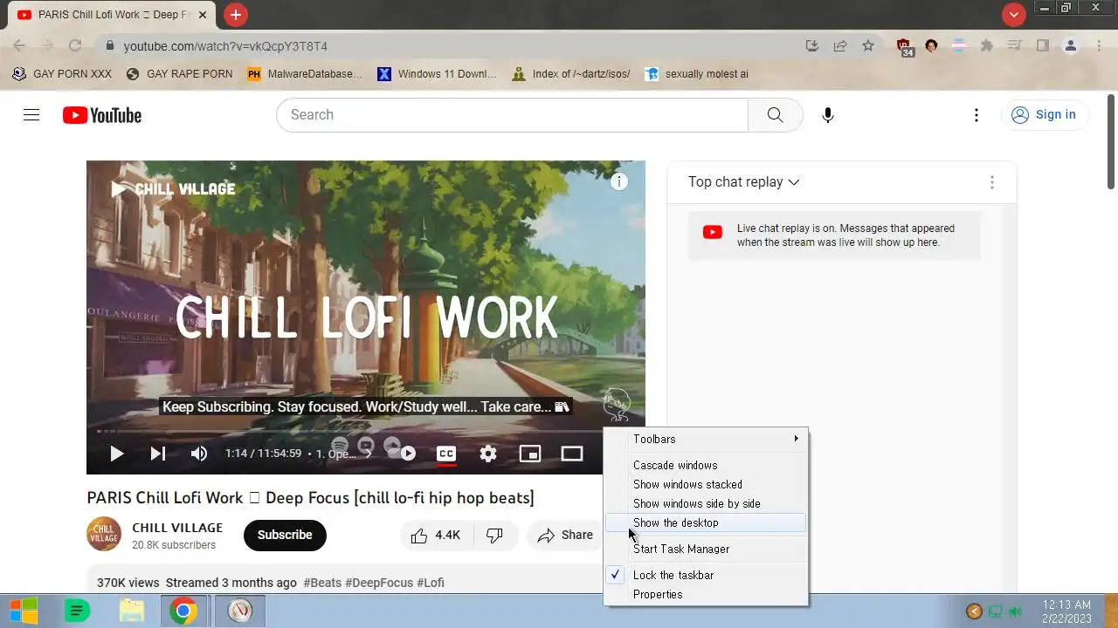Open Index of /~dartz/isos/ bookmark
The height and width of the screenshot is (628, 1118).
point(570,74)
